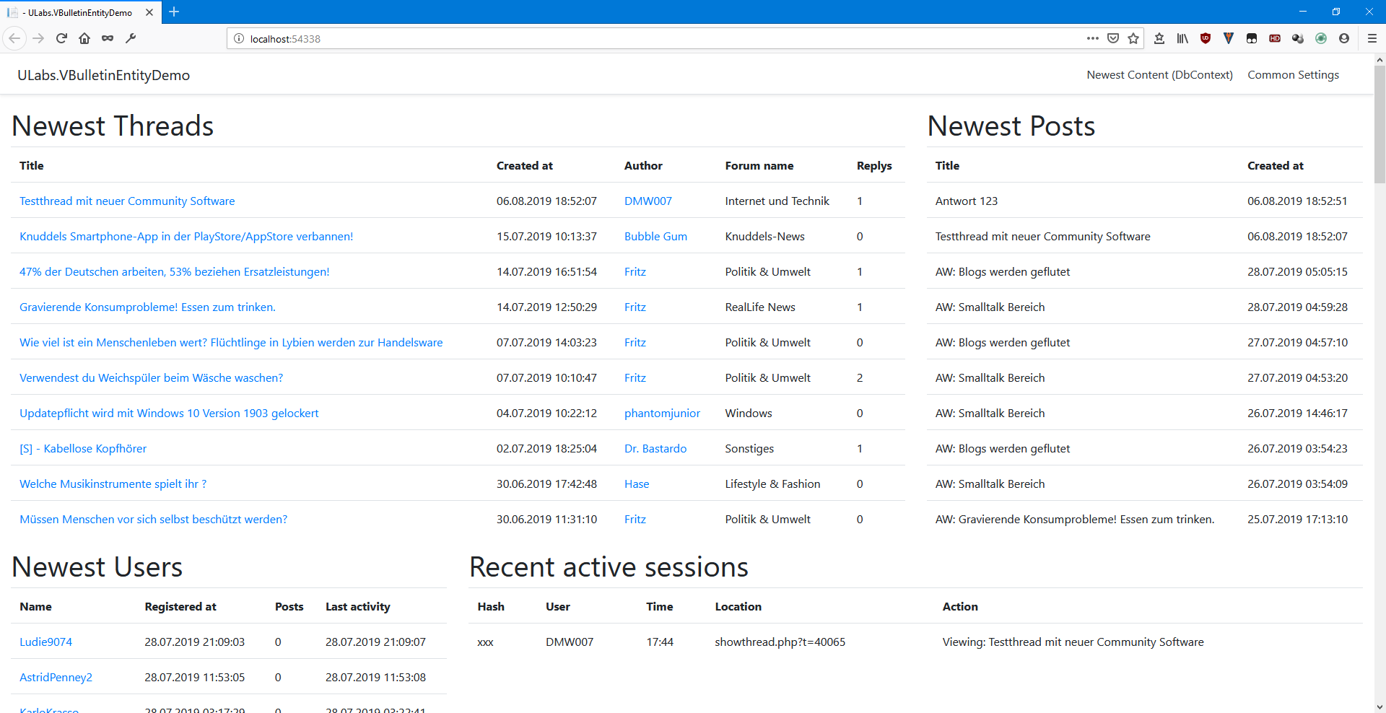Open a new browser tab

[x=174, y=12]
